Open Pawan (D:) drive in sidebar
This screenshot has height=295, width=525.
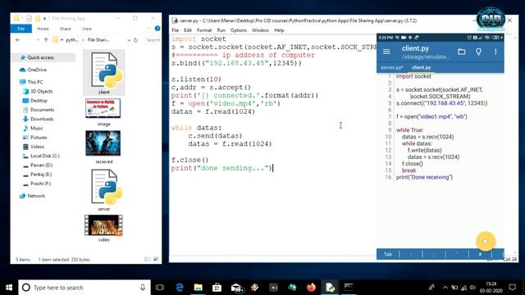tap(41, 165)
